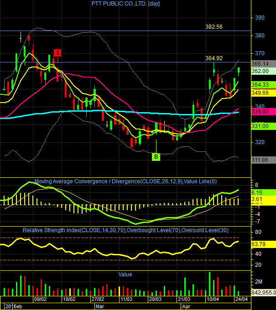Screen dimensions: 276x310
Task: Select the 364.92 horizontal line label
Action: (214, 58)
